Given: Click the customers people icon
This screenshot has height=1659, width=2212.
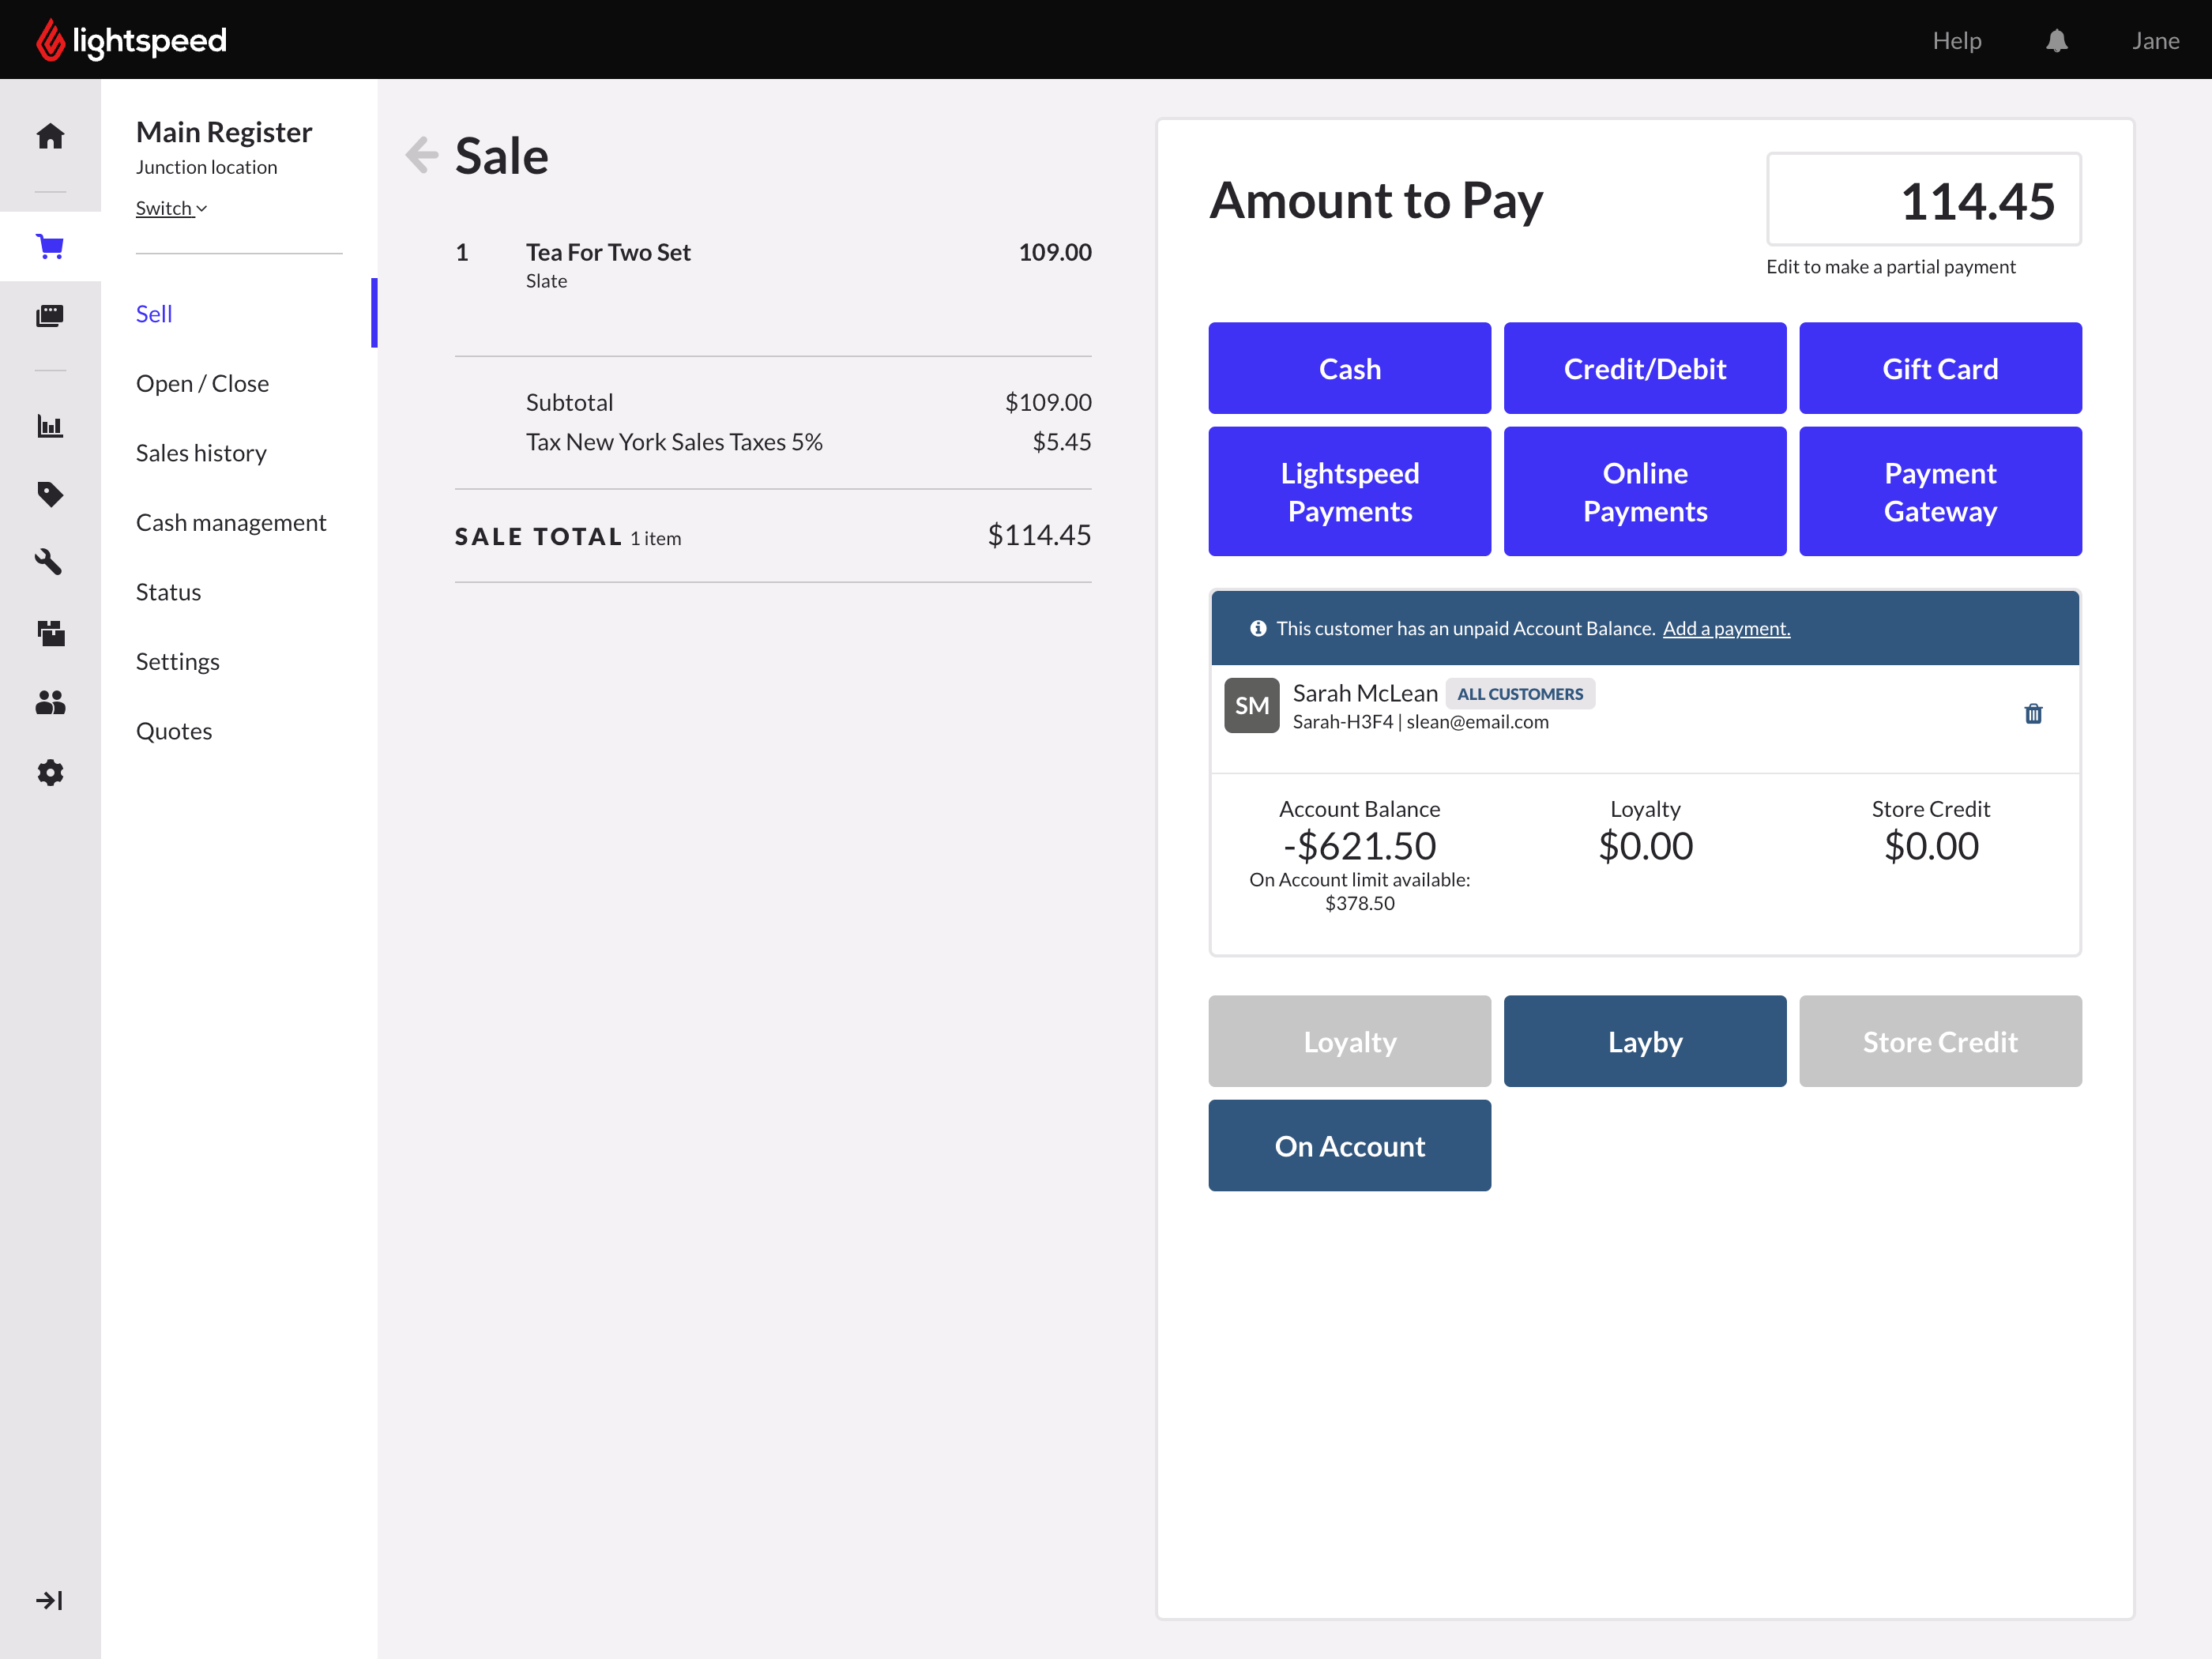Looking at the screenshot, I should click(50, 703).
